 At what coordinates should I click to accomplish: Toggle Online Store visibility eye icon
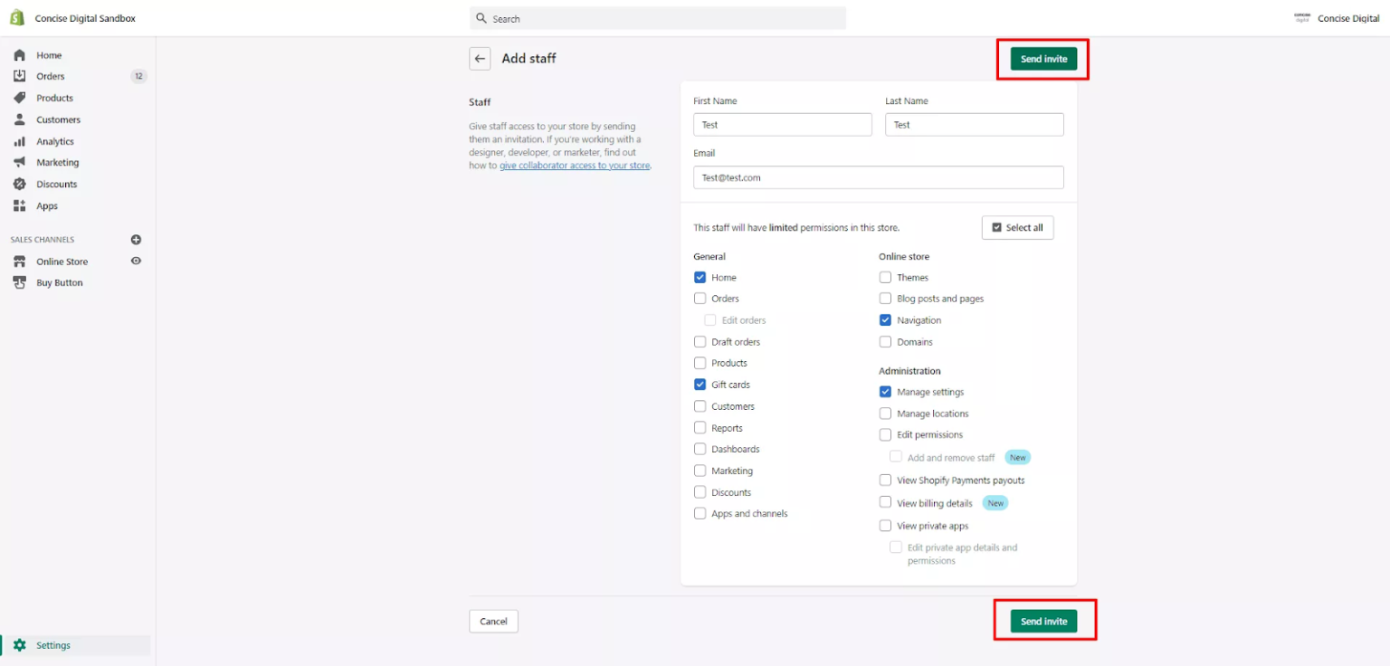136,261
